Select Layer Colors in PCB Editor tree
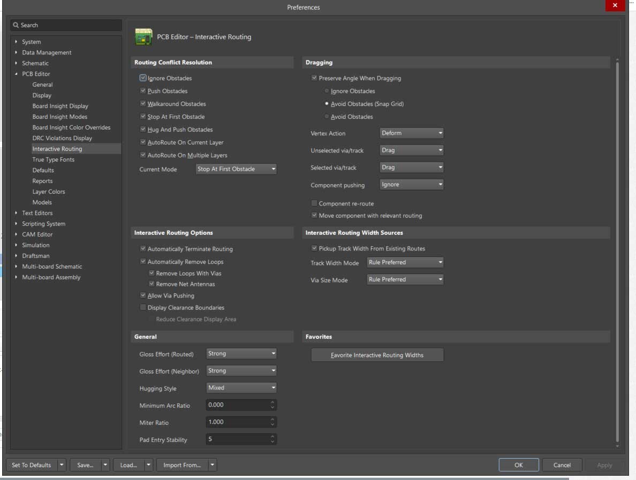636x480 pixels. click(x=48, y=192)
